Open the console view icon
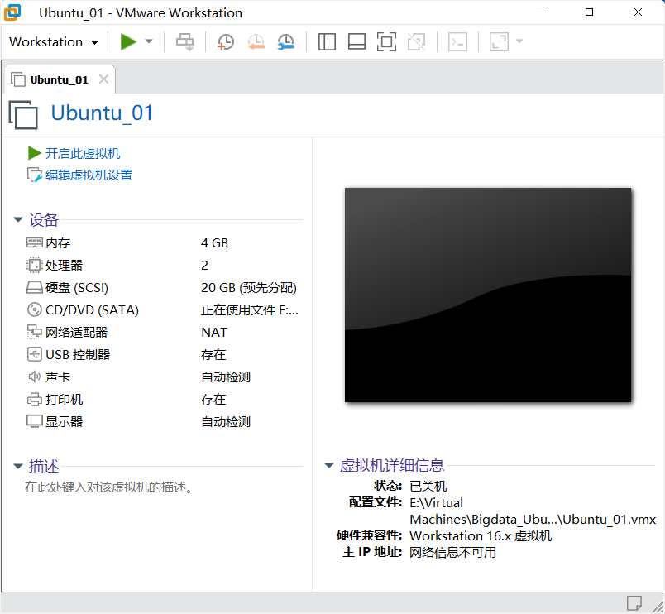665x614 pixels. (x=457, y=42)
